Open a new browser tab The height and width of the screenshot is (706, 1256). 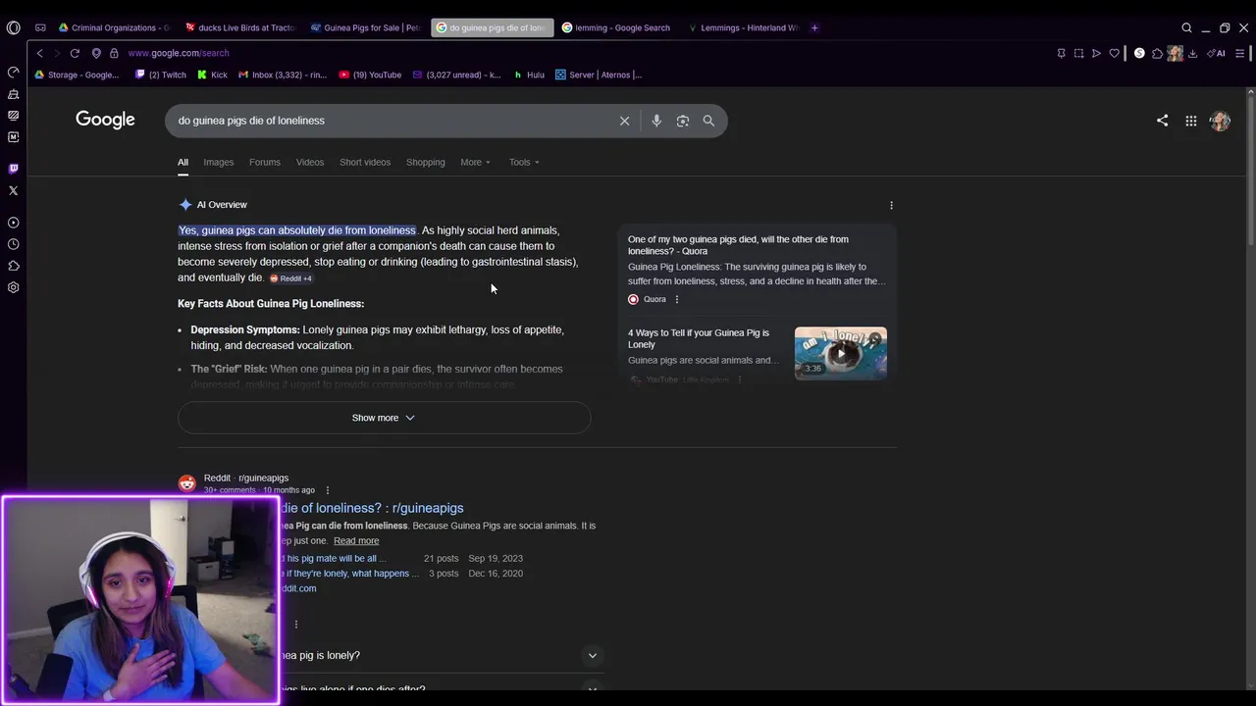tap(814, 27)
